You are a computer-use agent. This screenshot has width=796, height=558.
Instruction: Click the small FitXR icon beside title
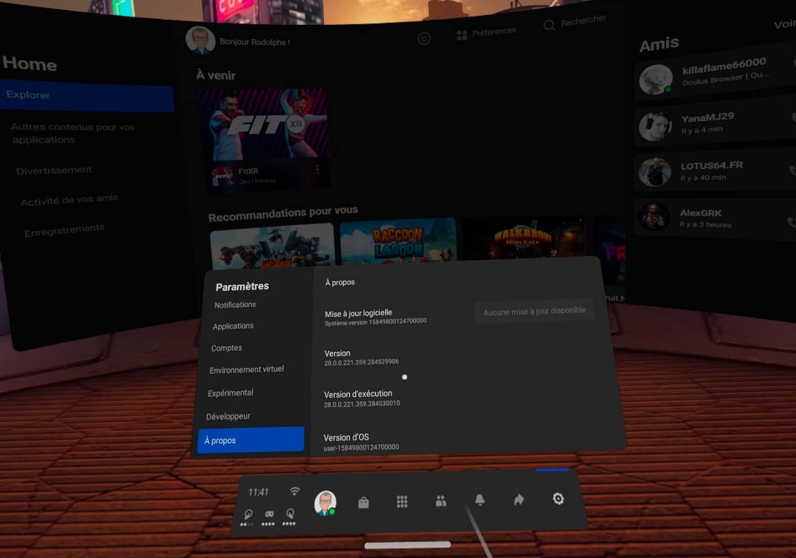(222, 176)
